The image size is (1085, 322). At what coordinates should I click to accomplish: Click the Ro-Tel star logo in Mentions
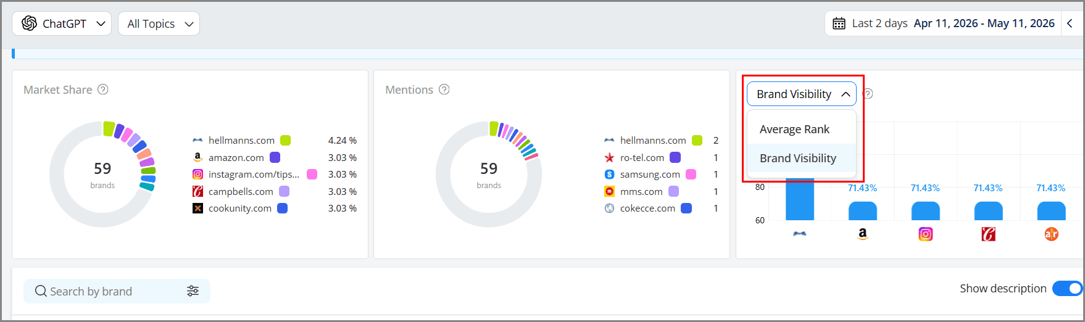[x=609, y=158]
